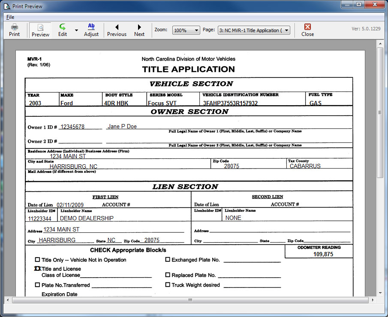Open the Page selector dropdown
The image size is (388, 317).
[254, 30]
